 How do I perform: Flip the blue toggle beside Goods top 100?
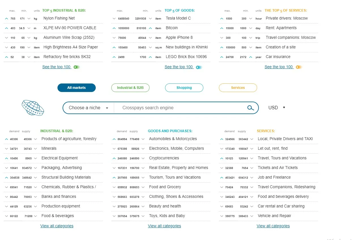pos(199,67)
